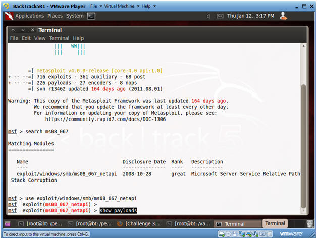Image resolution: width=317 pixels, height=239 pixels.
Task: Click 'metasploit v4.0.0-release' banner text
Action: [x=72, y=71]
